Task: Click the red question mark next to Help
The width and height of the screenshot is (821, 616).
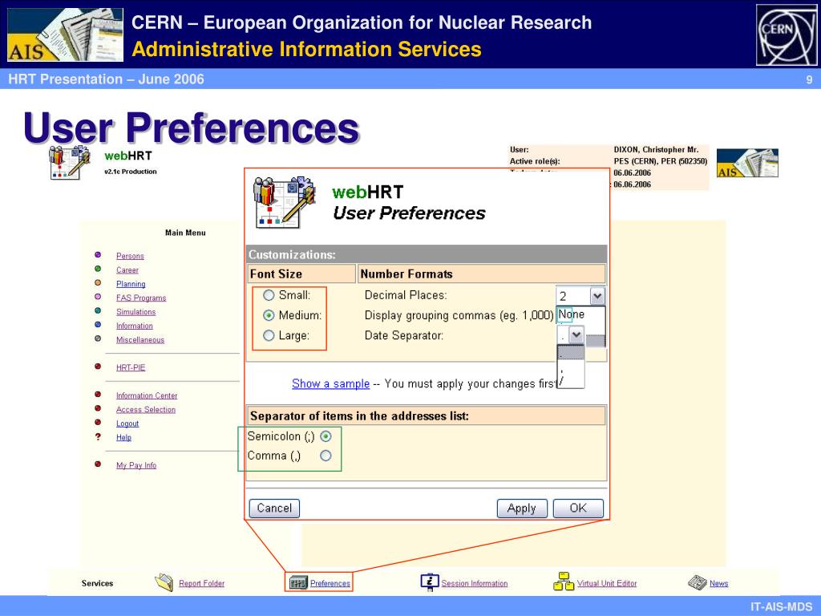Action: click(98, 436)
